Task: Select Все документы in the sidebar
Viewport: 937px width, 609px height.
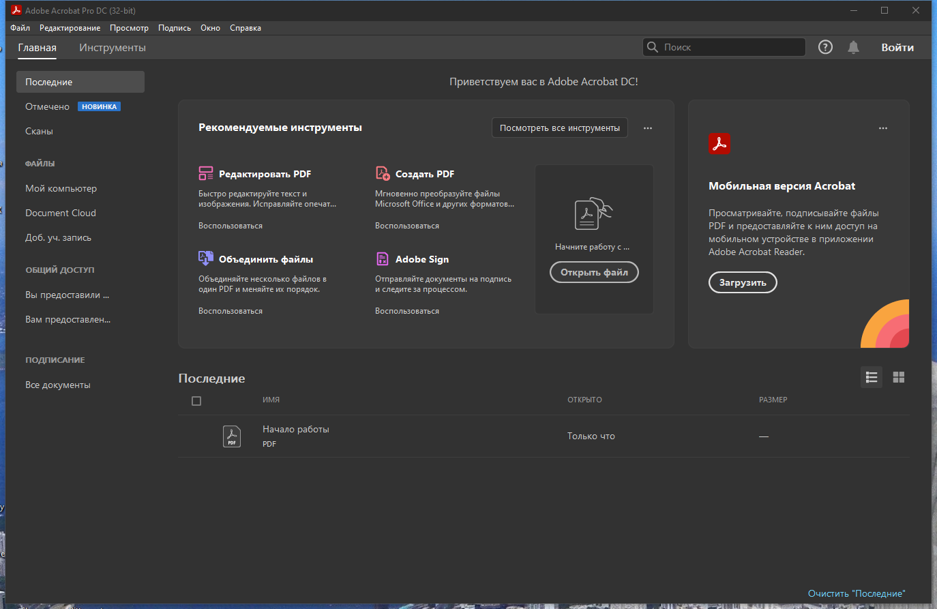Action: click(x=58, y=385)
